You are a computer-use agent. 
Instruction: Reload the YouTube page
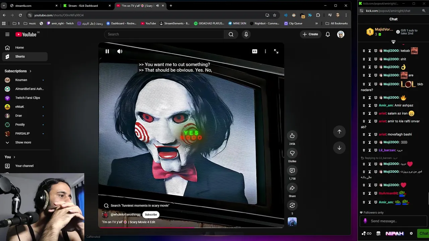click(20, 15)
